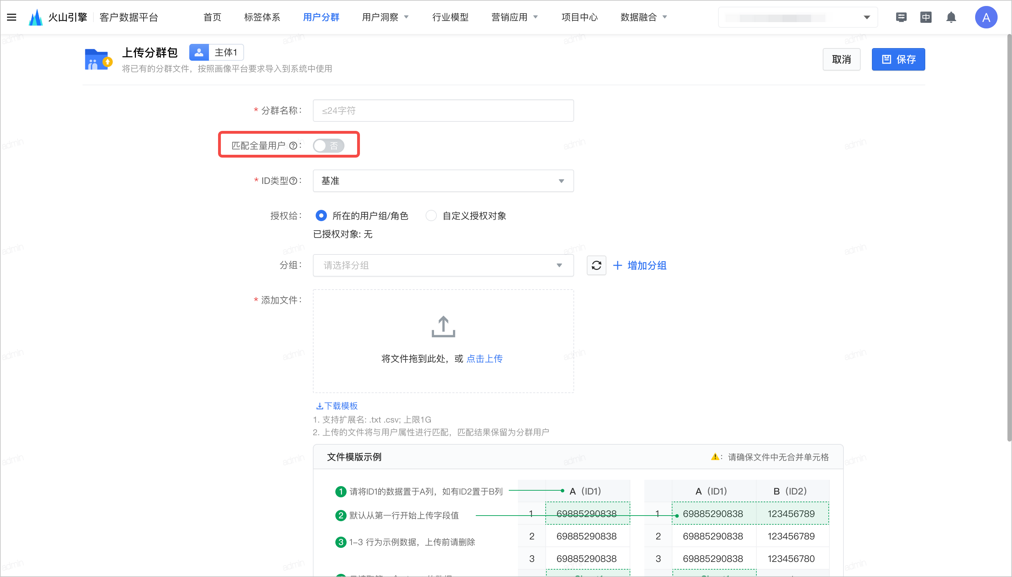Click help icon beside ID类型

click(x=293, y=181)
